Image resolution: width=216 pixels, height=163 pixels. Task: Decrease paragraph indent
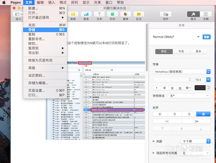click(x=167, y=122)
